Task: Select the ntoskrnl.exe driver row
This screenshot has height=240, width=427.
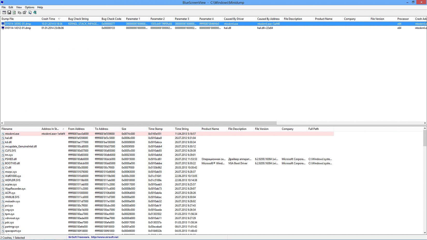Action: coord(12,134)
